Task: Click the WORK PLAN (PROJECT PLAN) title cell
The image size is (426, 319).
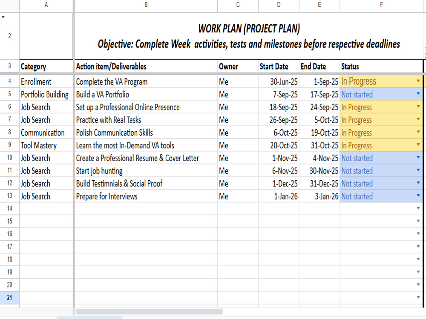Action: pos(249,36)
